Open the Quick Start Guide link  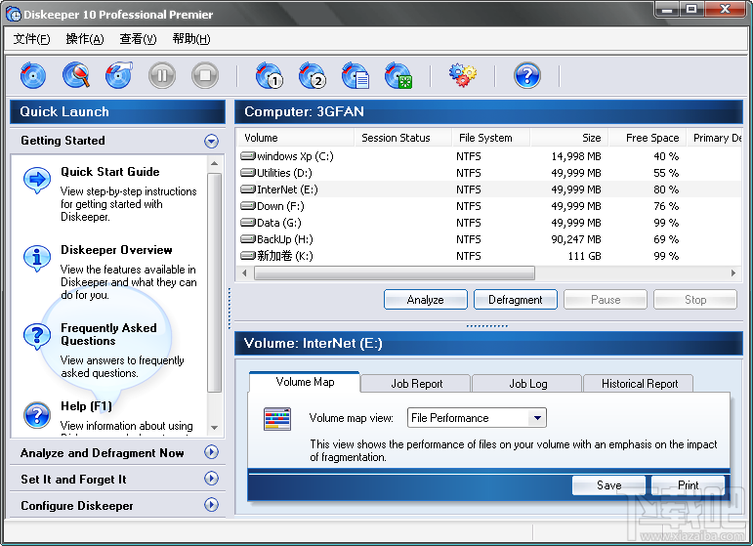(x=110, y=172)
